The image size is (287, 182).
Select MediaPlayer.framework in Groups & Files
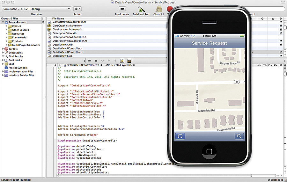(x=26, y=45)
